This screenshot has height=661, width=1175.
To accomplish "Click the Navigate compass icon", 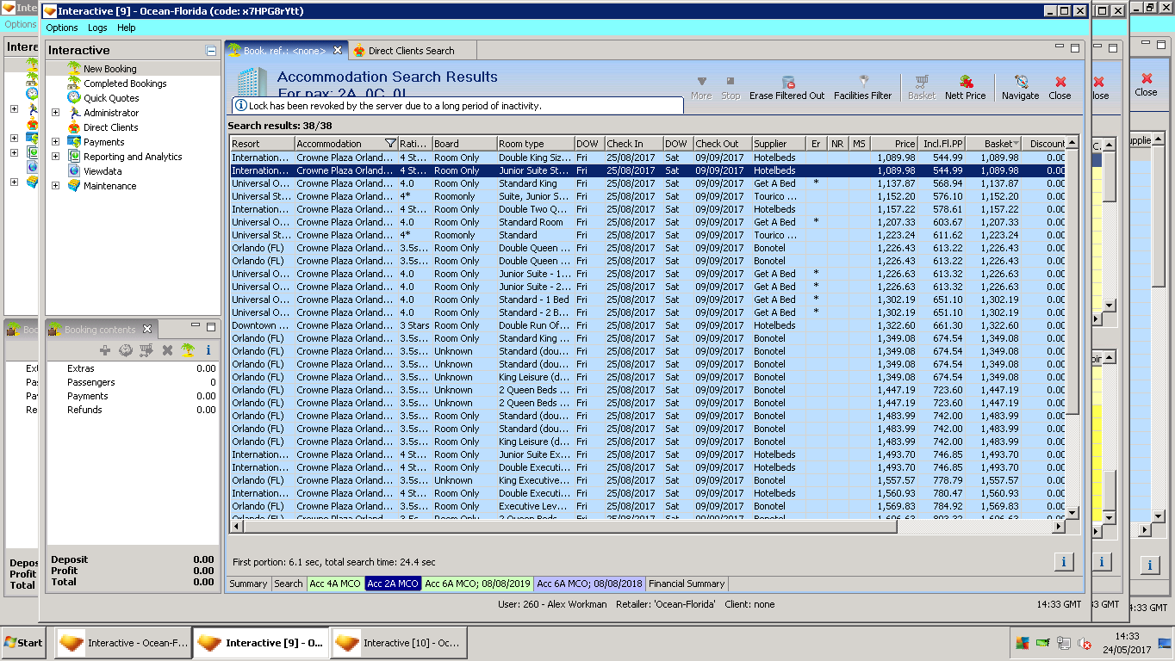I will [1020, 82].
